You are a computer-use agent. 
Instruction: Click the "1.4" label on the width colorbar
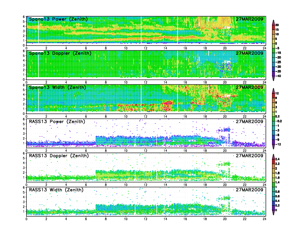click(277, 182)
